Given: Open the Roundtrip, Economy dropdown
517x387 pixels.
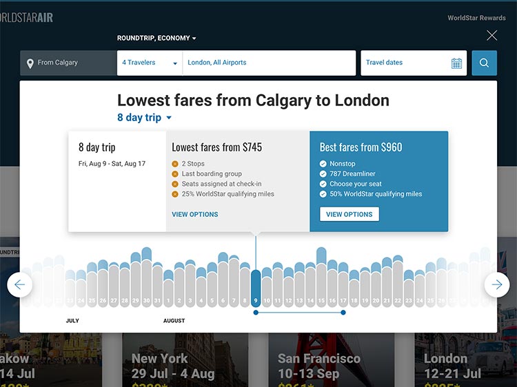Looking at the screenshot, I should click(x=156, y=39).
